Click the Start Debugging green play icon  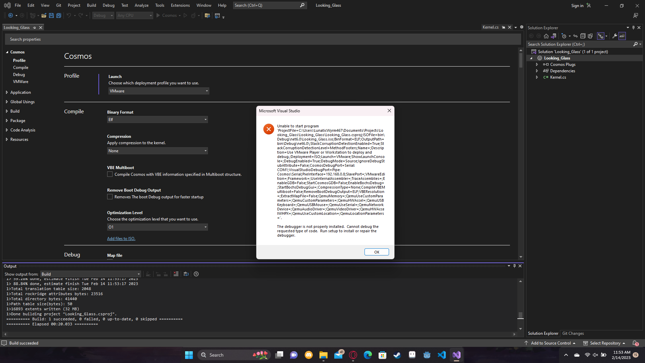pyautogui.click(x=157, y=15)
